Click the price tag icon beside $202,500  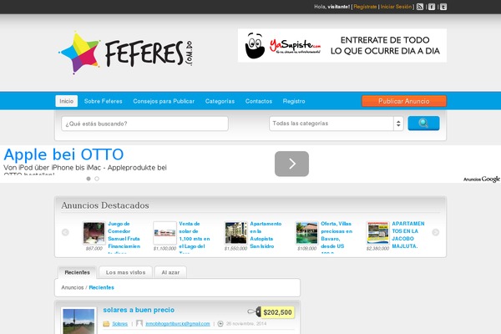point(254,311)
